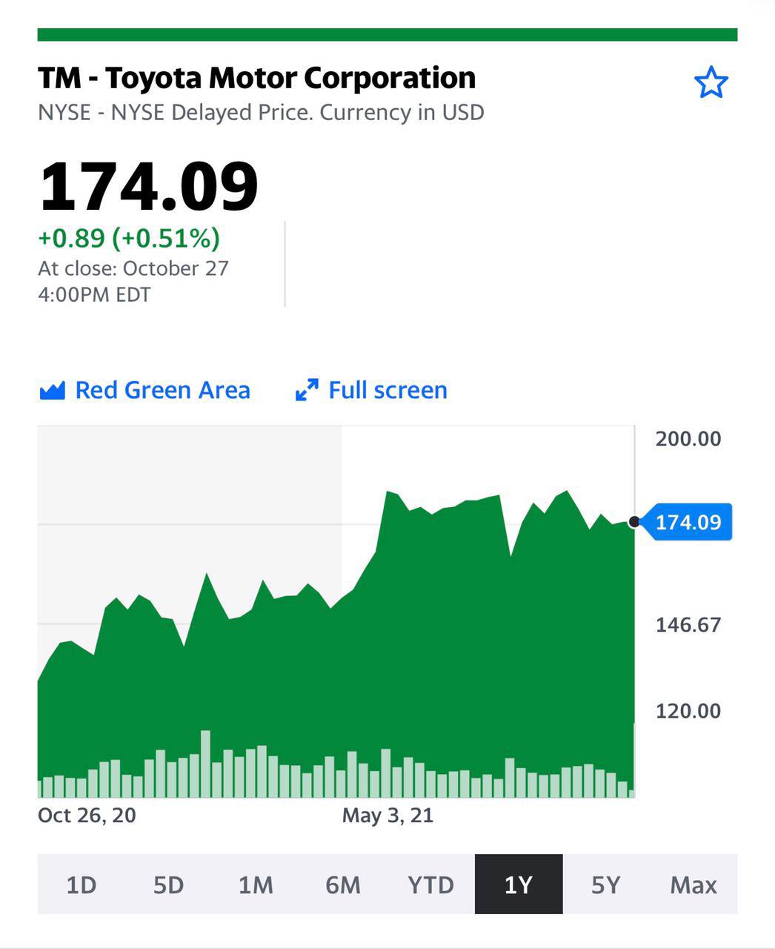
Task: Click the At close: October 27 text
Action: click(x=133, y=268)
